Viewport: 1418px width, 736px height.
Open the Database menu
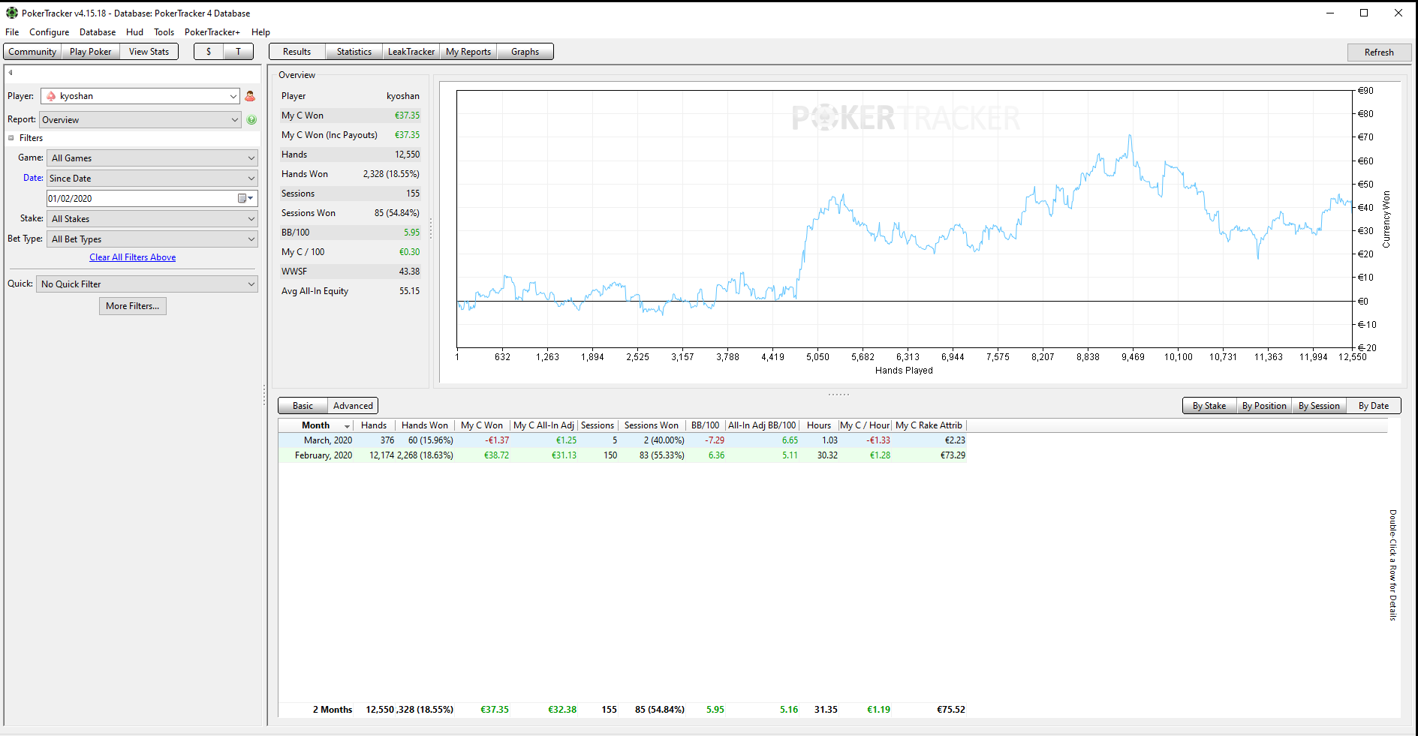(98, 32)
